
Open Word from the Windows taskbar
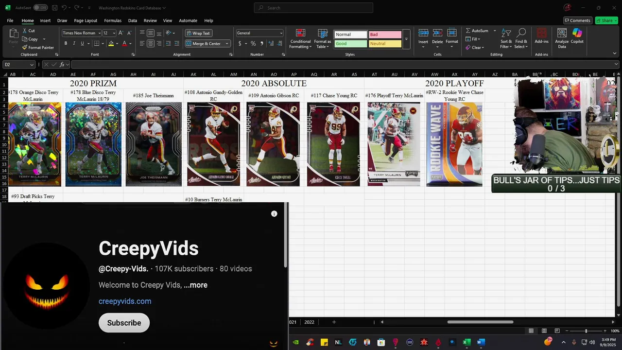[x=481, y=342]
